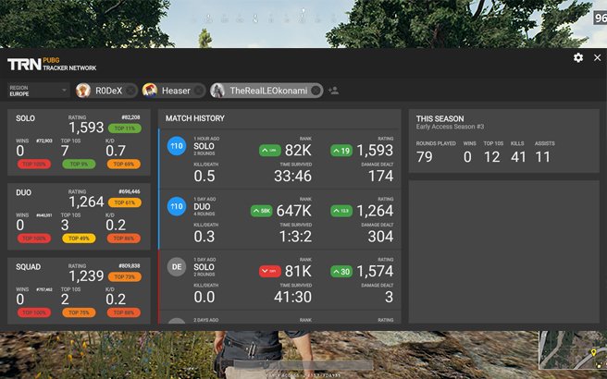Click the red wins badge in the DUO card

pos(33,238)
